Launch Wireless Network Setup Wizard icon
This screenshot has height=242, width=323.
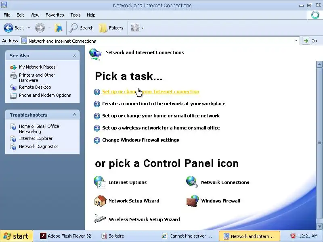pyautogui.click(x=100, y=219)
